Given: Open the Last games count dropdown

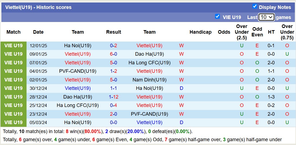Looking at the screenshot, I should pos(266,17).
